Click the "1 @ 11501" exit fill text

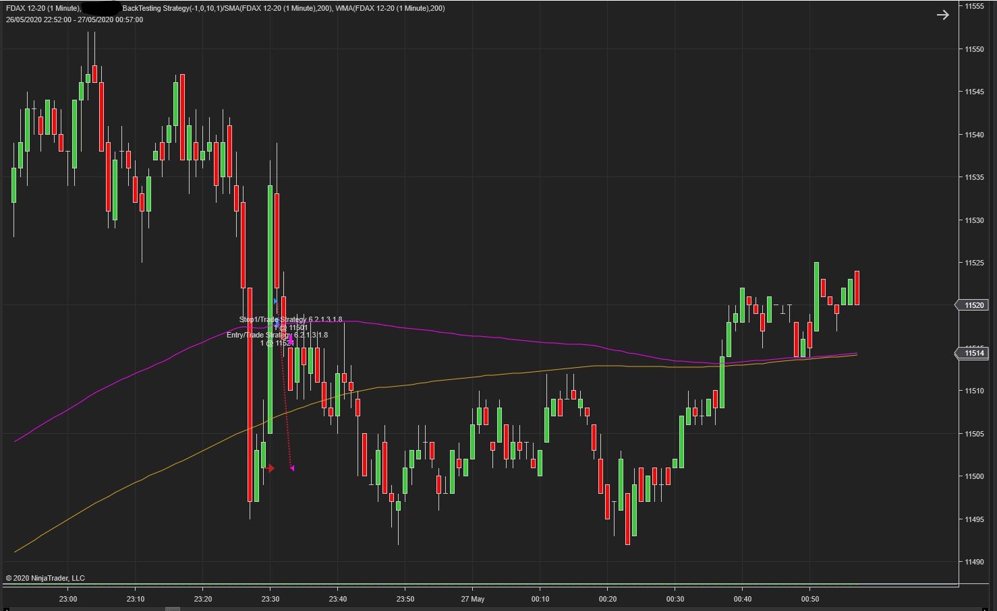pyautogui.click(x=291, y=327)
